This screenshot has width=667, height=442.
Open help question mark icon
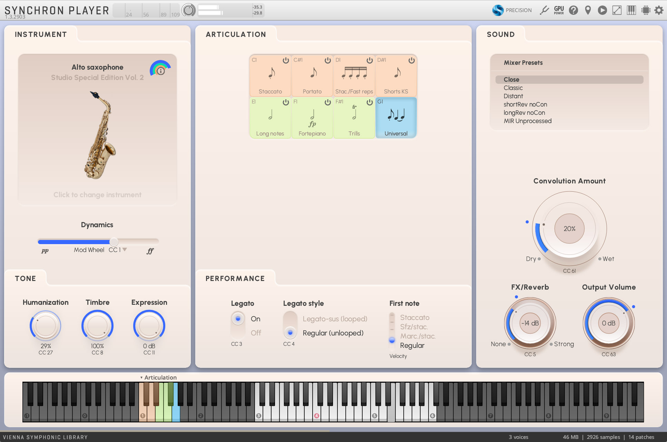(x=573, y=10)
